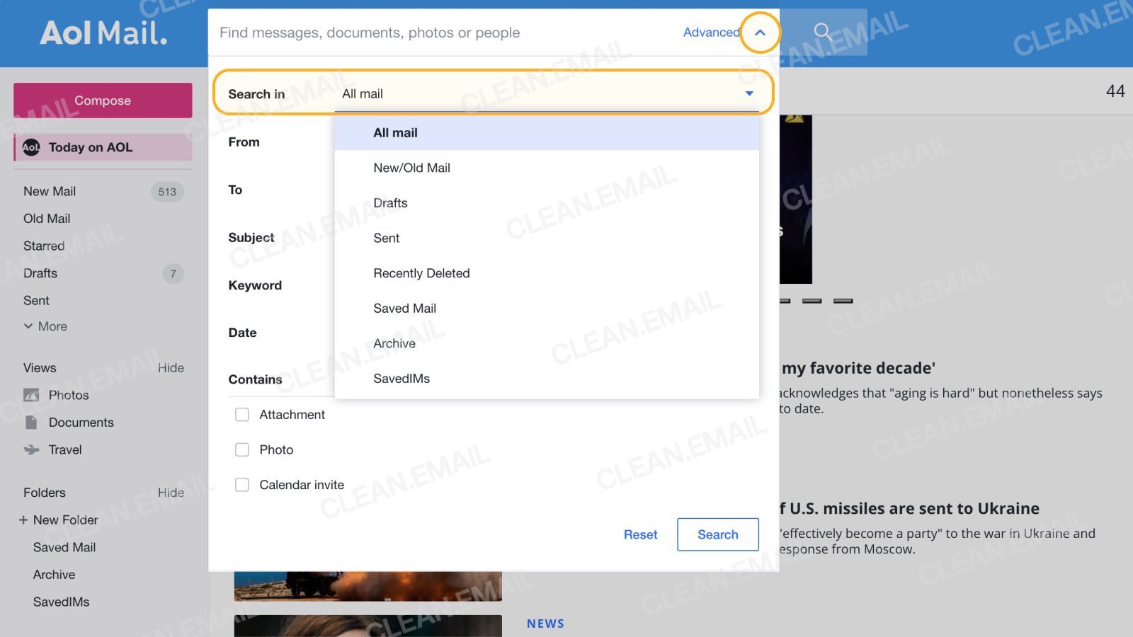Collapse advanced search via the chevron-up icon
This screenshot has height=637, width=1133.
(760, 33)
